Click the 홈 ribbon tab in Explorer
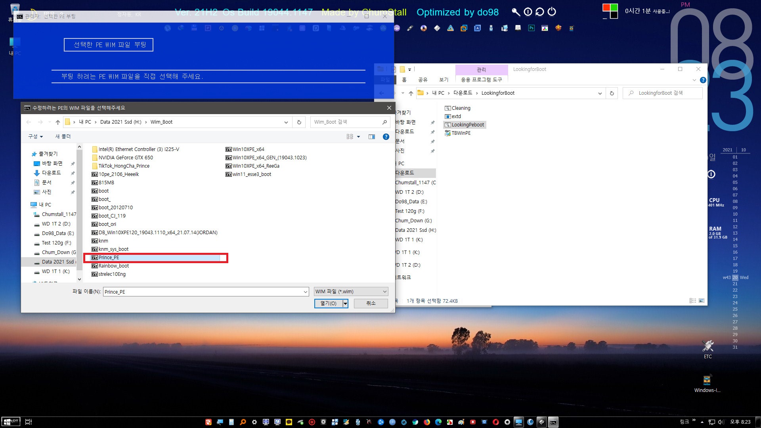 coord(404,80)
